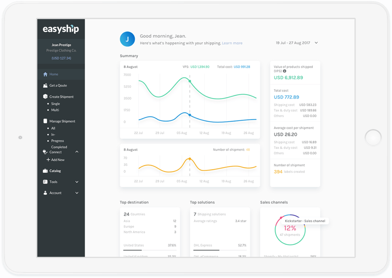Click the Create Shipment box icon

pos(45,96)
